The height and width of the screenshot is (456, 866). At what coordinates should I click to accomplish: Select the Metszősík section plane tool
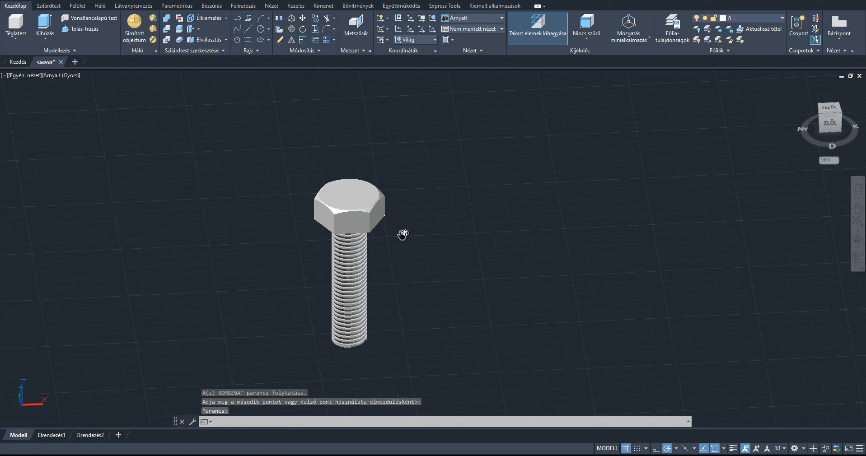[x=356, y=25]
